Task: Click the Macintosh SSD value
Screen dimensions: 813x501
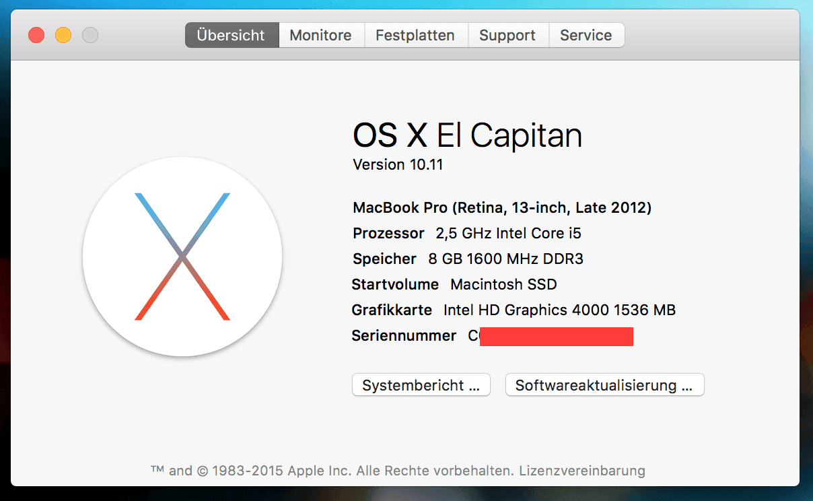Action: (503, 285)
